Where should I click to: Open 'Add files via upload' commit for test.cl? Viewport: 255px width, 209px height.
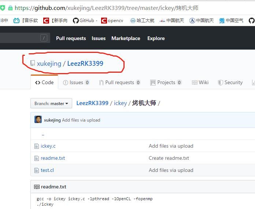pos(171,170)
